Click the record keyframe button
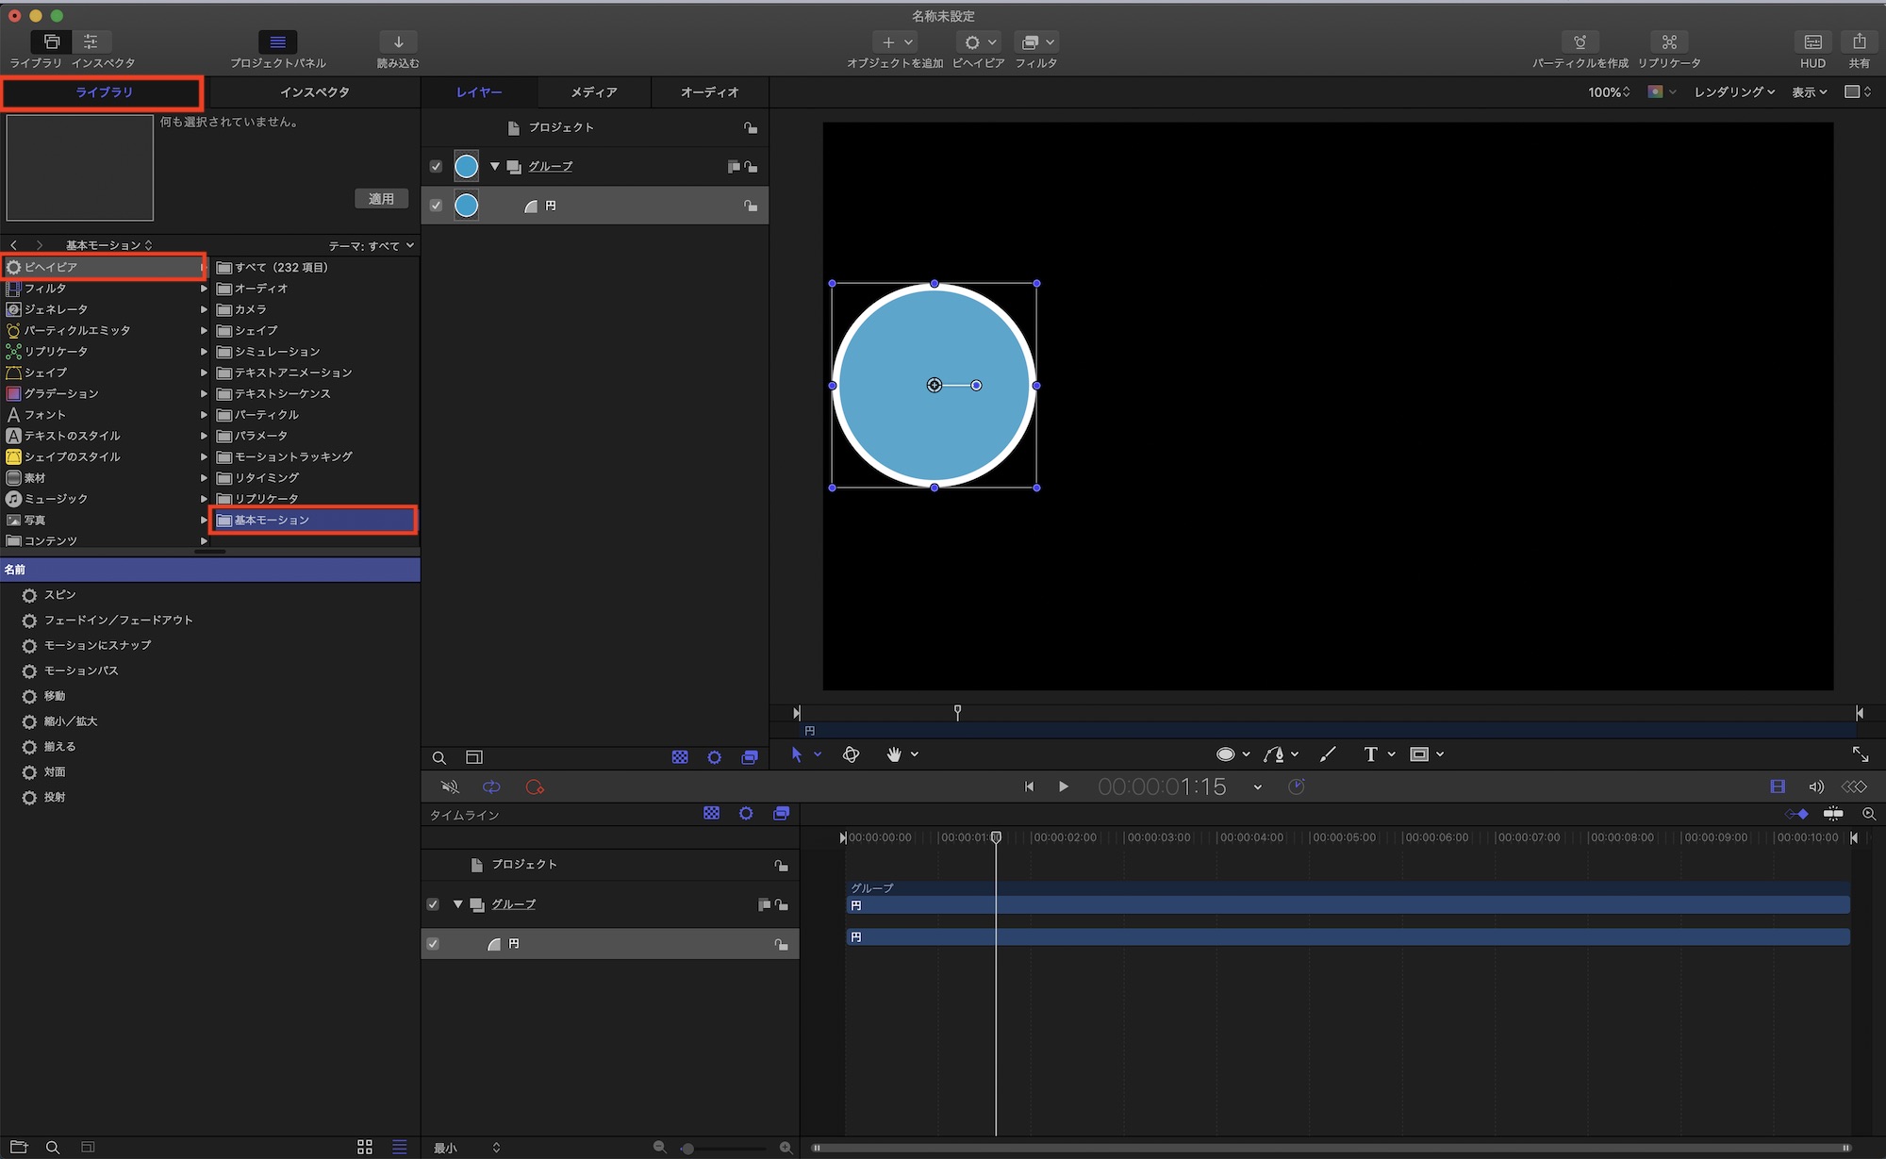The height and width of the screenshot is (1159, 1886). 535,786
